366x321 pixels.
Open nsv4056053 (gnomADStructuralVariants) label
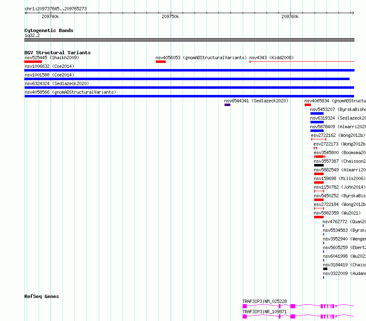201,58
